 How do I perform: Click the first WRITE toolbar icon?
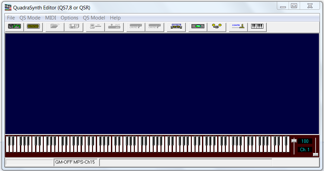pos(136,27)
